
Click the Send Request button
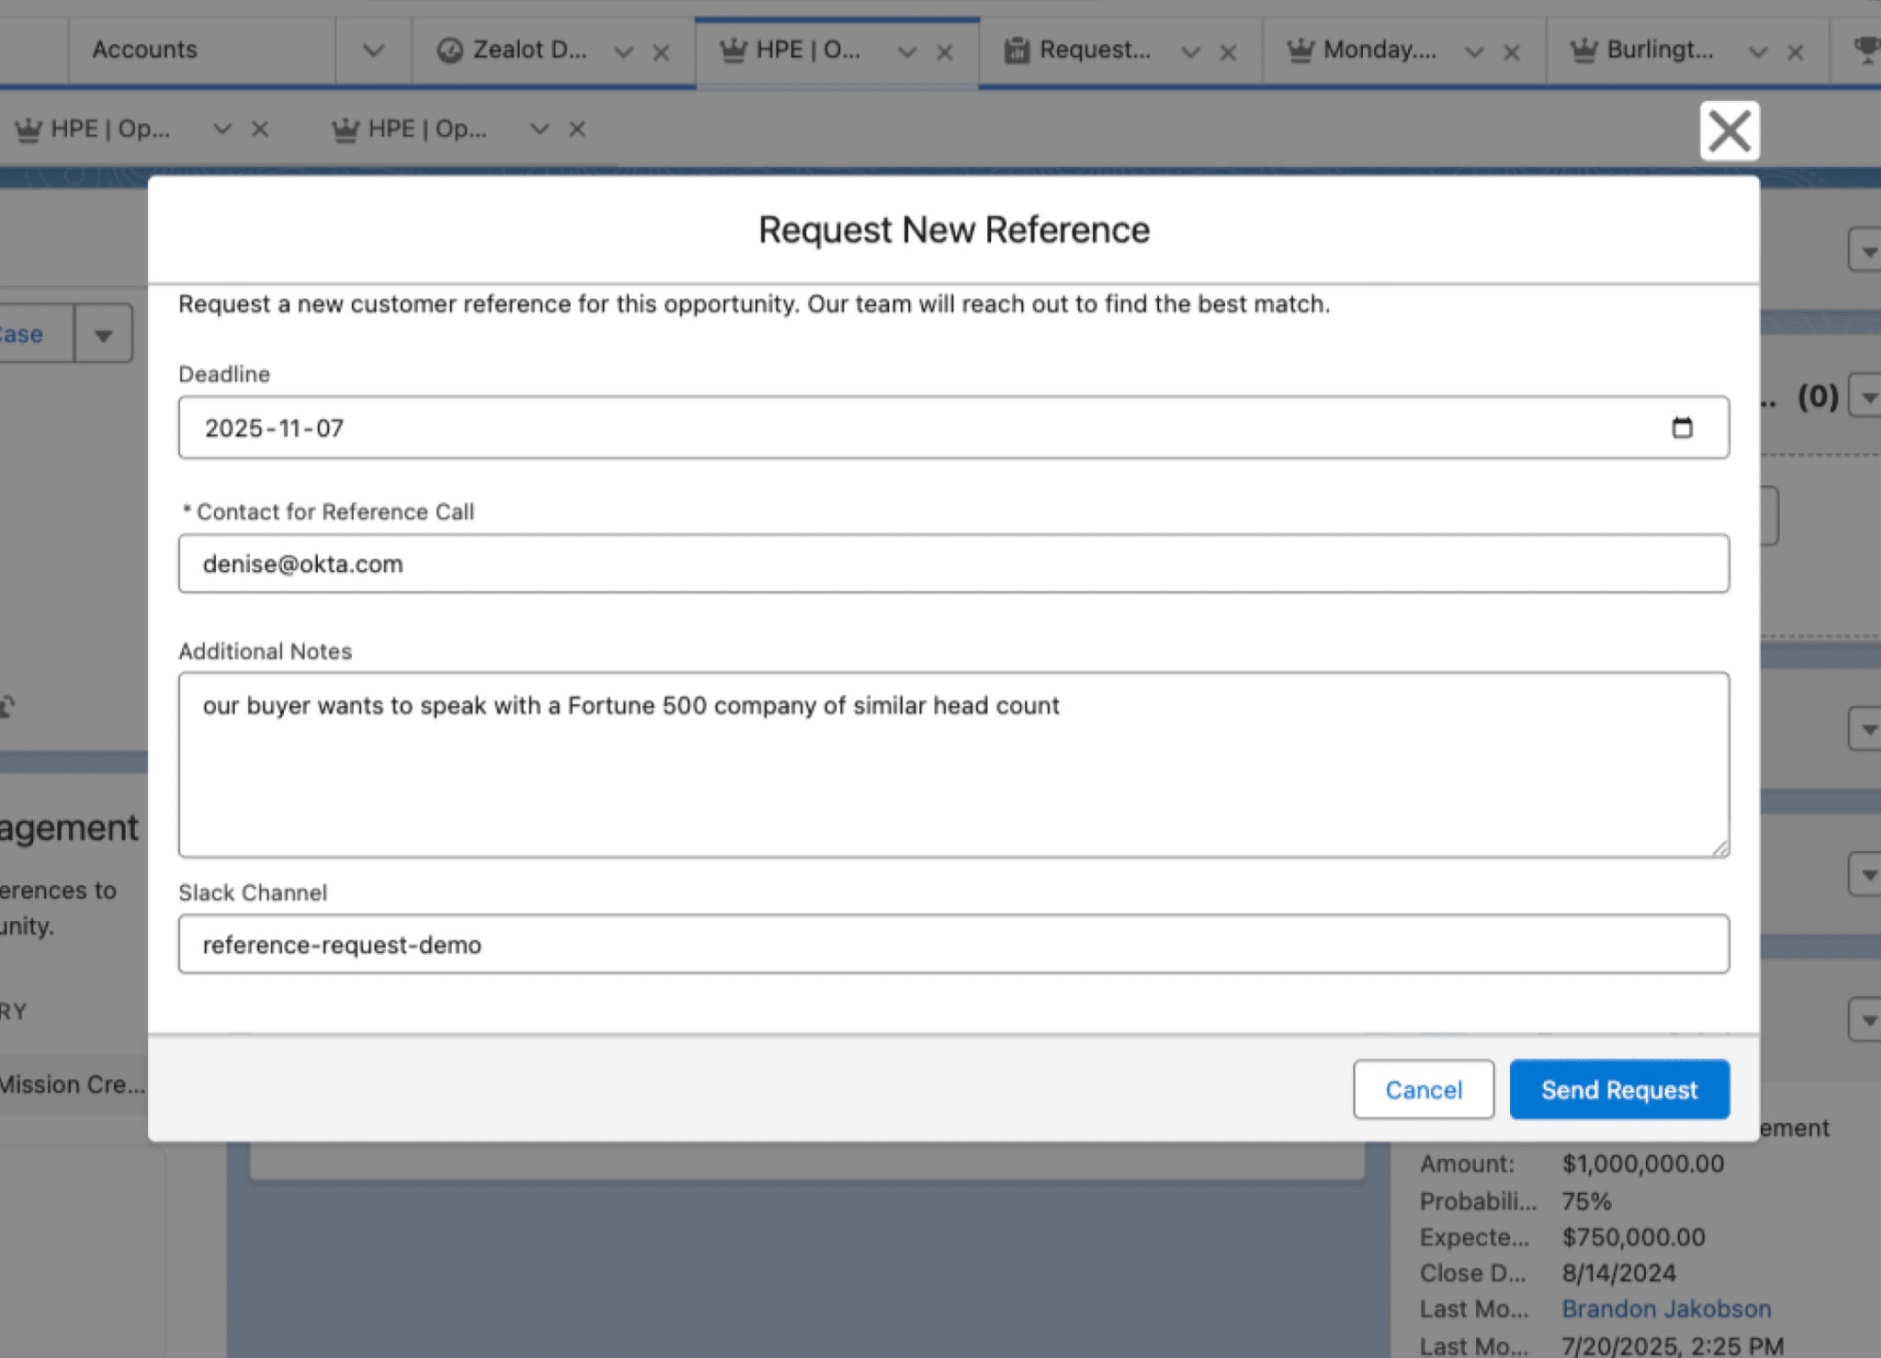(1618, 1090)
